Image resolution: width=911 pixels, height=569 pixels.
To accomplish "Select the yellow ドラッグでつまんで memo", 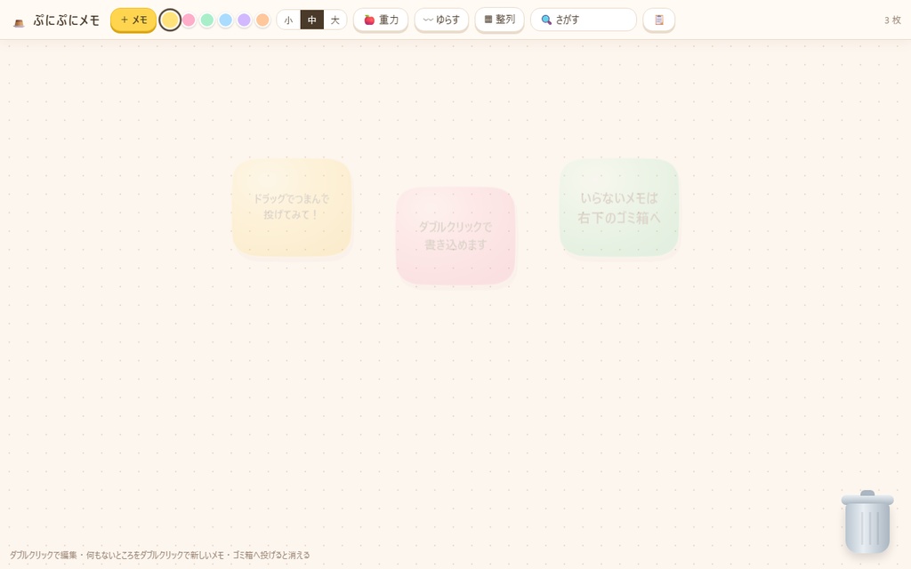I will click(292, 207).
